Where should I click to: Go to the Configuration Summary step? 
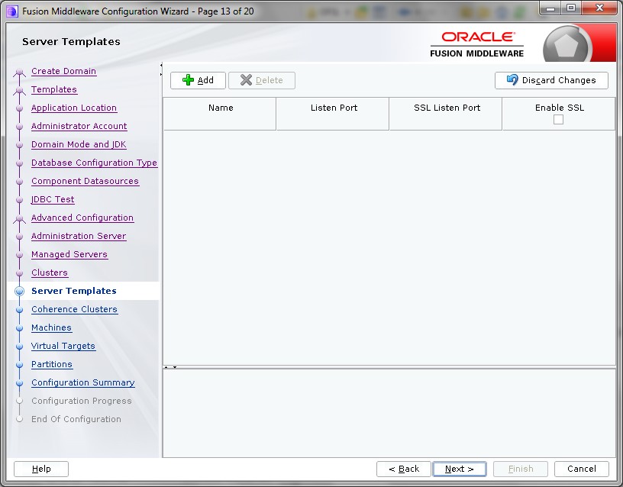click(83, 382)
